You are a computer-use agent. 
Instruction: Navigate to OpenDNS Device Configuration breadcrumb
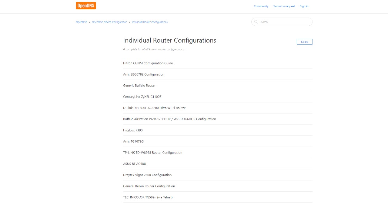tap(109, 22)
